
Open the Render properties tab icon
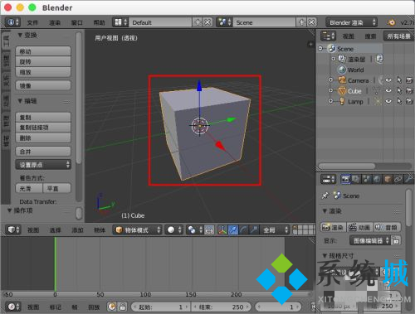tap(345, 179)
